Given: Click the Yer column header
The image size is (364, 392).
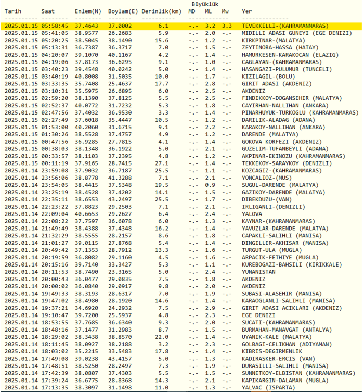Looking at the screenshot, I should pyautogui.click(x=247, y=11).
